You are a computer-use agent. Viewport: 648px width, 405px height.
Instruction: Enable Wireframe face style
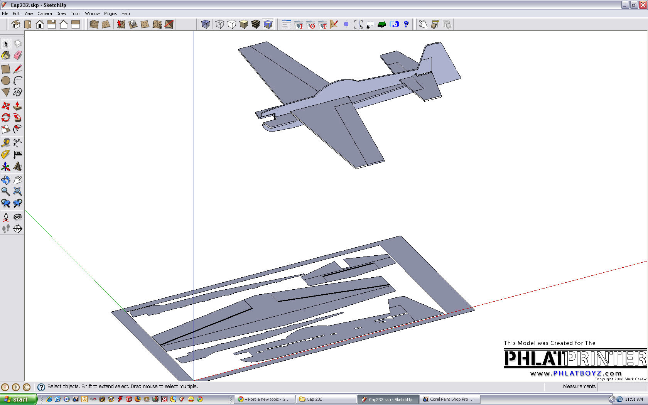pyautogui.click(x=220, y=24)
